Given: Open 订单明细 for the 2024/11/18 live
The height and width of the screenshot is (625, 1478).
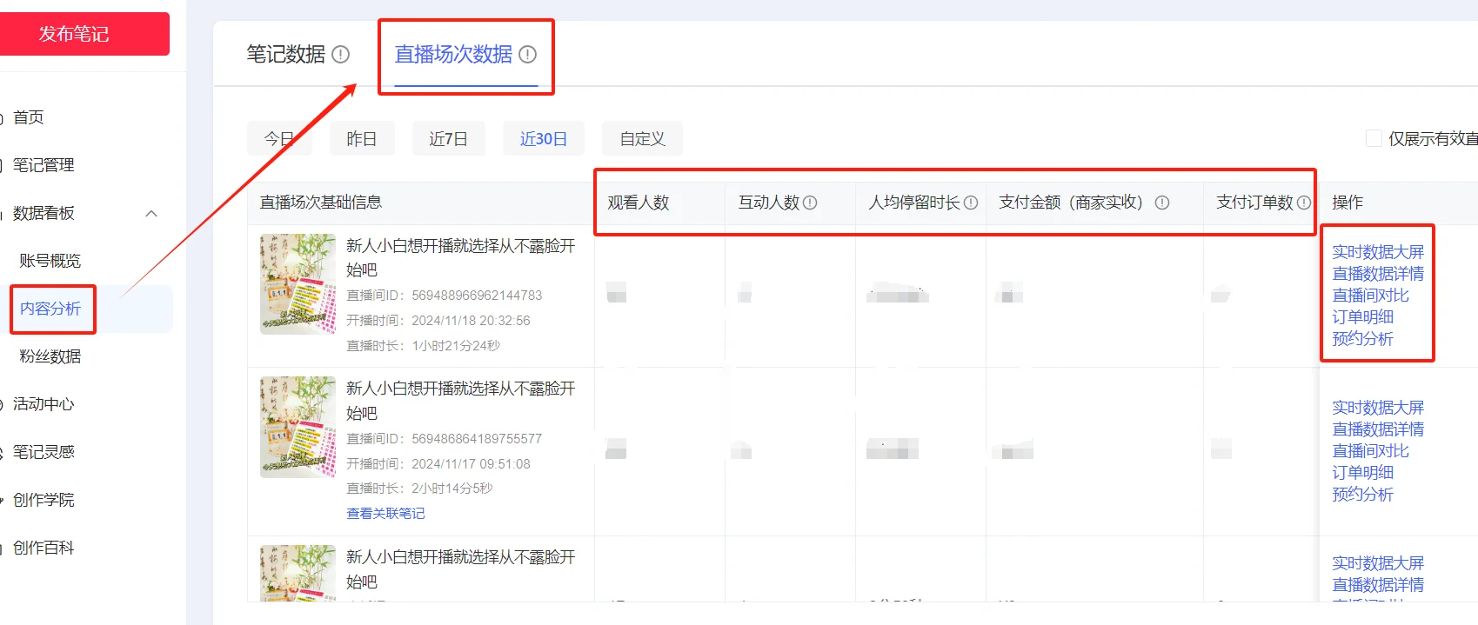Looking at the screenshot, I should (x=1362, y=317).
